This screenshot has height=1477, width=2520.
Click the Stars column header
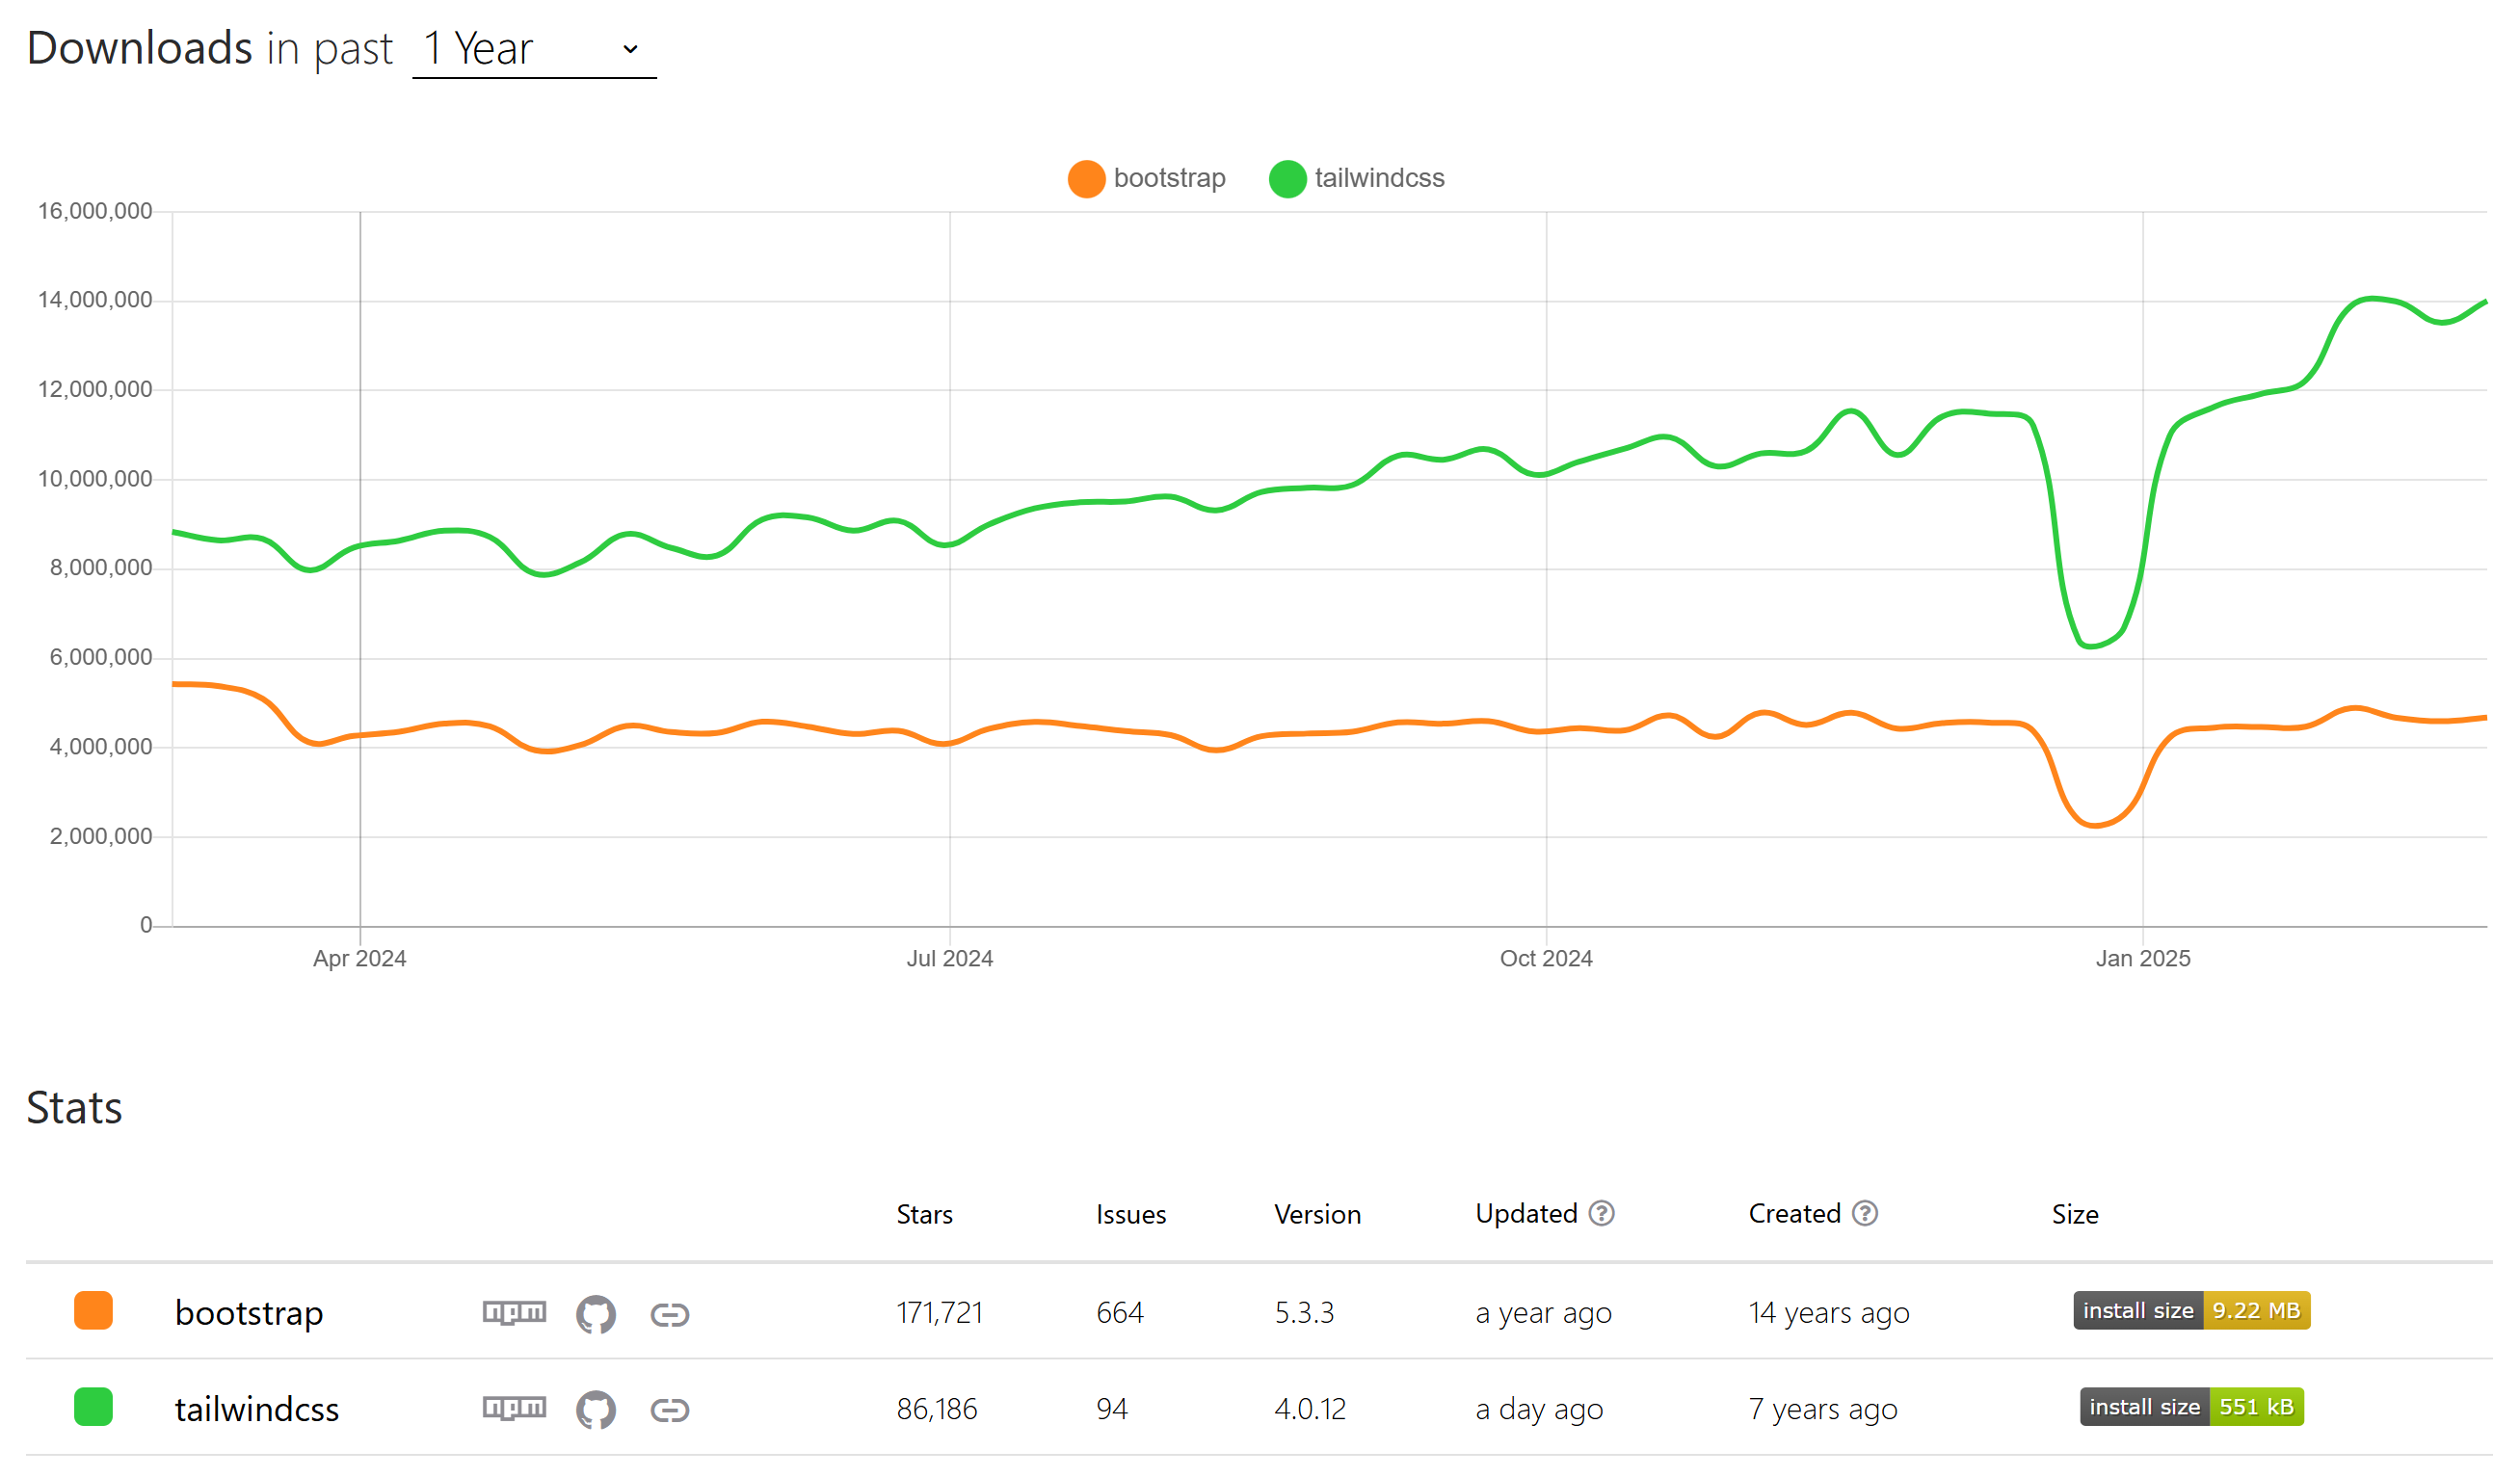(924, 1214)
